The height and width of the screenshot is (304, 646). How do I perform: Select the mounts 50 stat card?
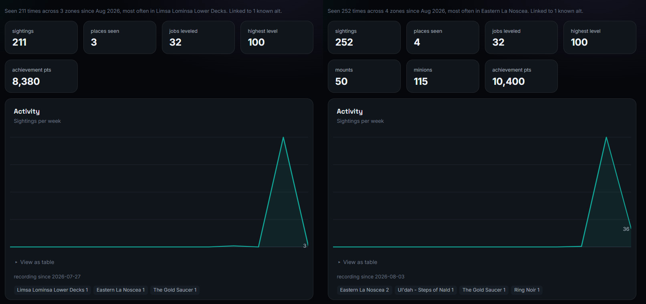364,76
